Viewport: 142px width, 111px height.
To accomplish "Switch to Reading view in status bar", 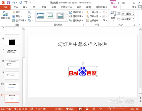I will click(x=94, y=109).
